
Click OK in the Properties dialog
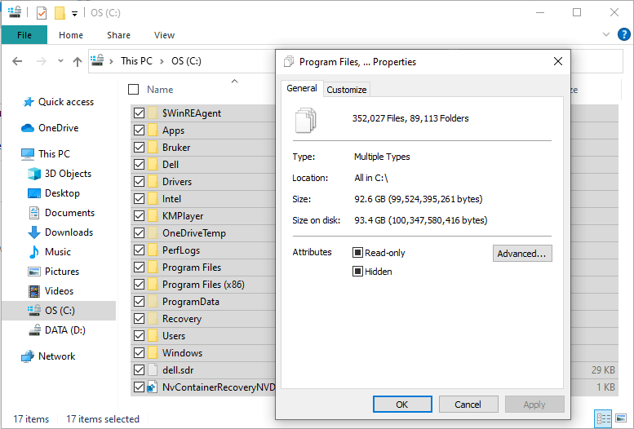pyautogui.click(x=402, y=405)
